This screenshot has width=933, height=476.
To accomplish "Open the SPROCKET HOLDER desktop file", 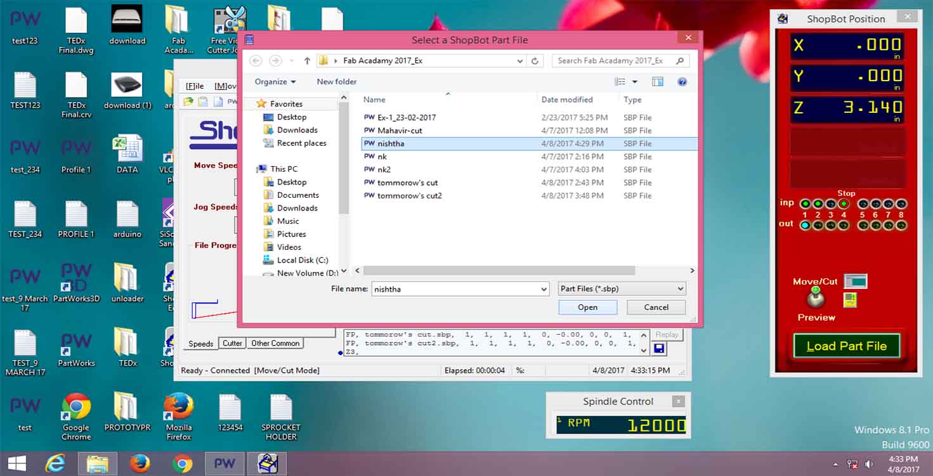I will (281, 416).
